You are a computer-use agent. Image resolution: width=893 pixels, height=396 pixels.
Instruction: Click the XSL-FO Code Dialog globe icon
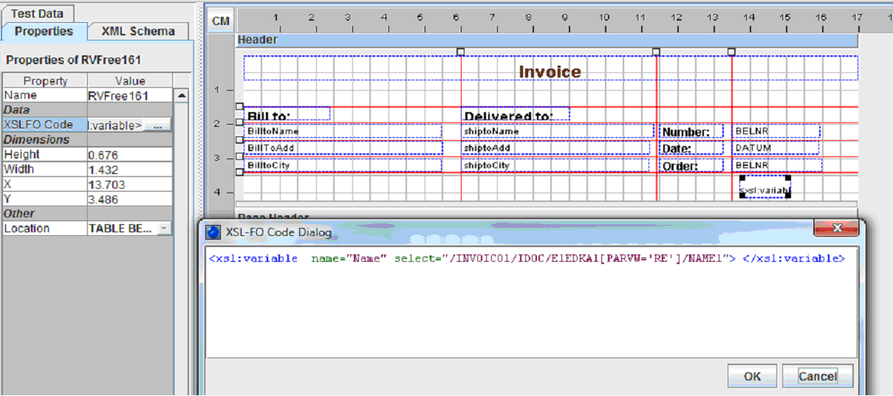[x=213, y=232]
